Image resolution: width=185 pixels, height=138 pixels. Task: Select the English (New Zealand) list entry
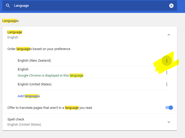(34, 61)
